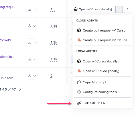Viewport: 136px width, 118px height.
Task: Click the three-dot more options button
Action: tap(127, 9)
